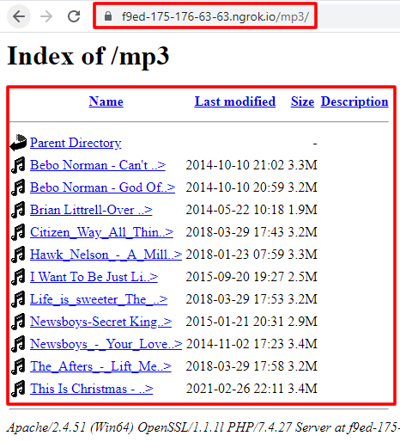
Task: Open the The_Afters_-_Lift_Me file link
Action: pos(100,366)
